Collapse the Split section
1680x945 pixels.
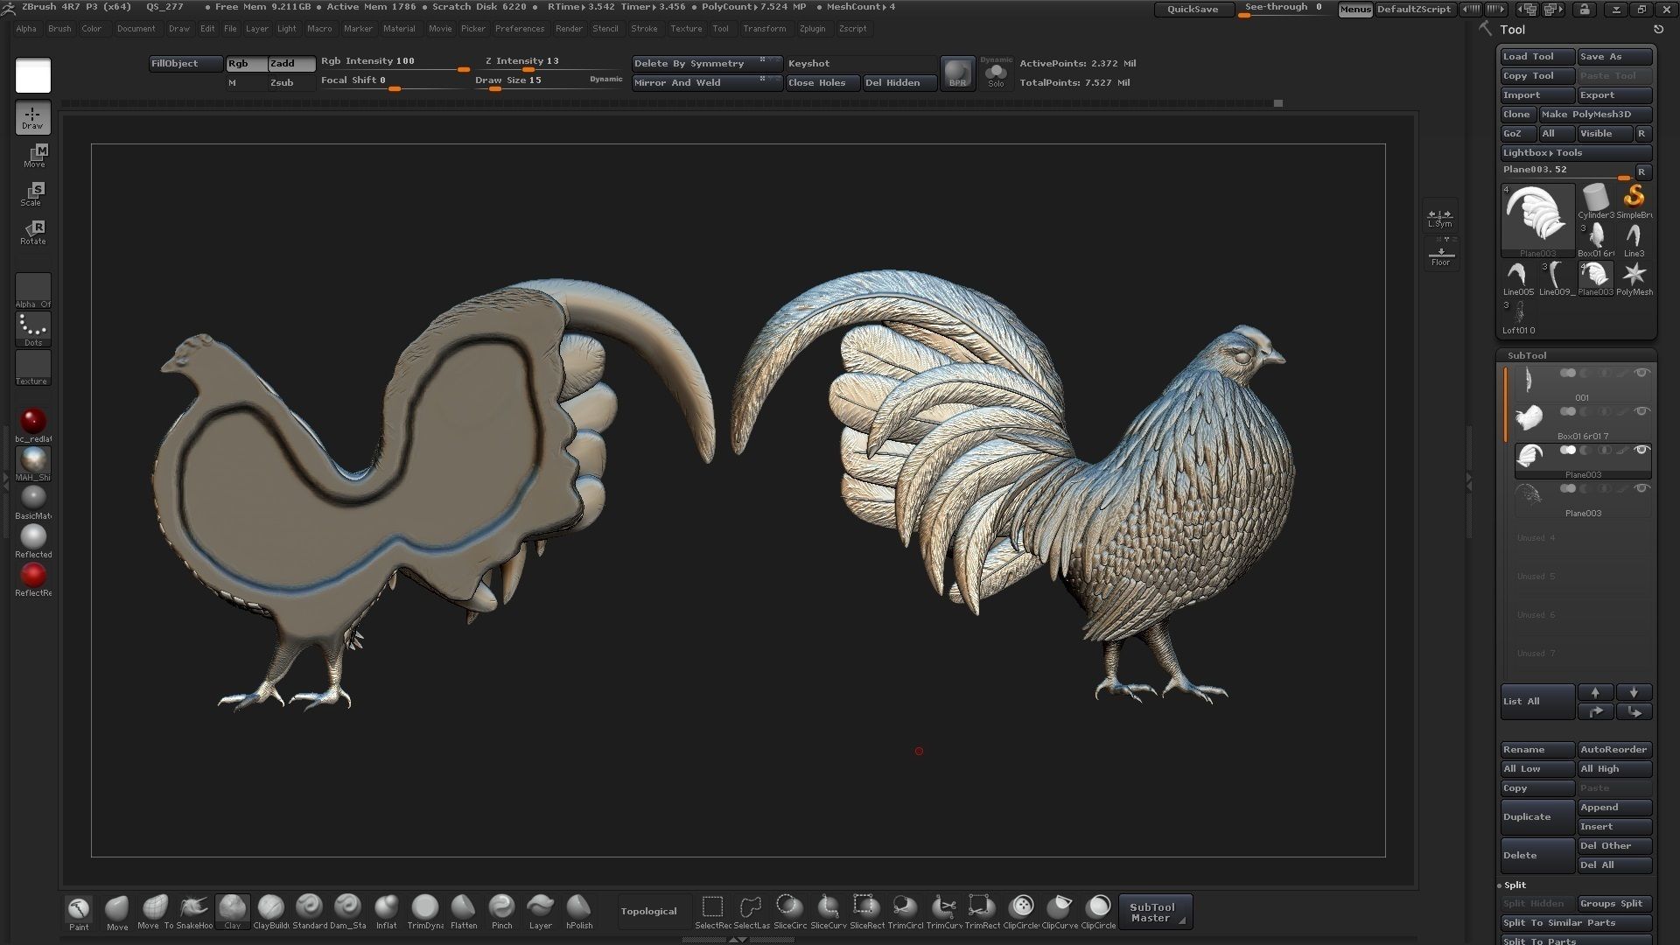(x=1515, y=885)
